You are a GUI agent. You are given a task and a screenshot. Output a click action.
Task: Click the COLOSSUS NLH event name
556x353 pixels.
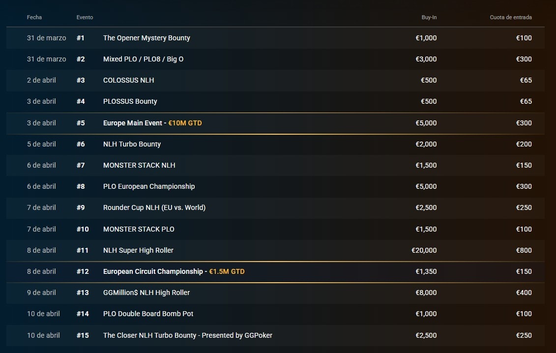[x=128, y=80]
